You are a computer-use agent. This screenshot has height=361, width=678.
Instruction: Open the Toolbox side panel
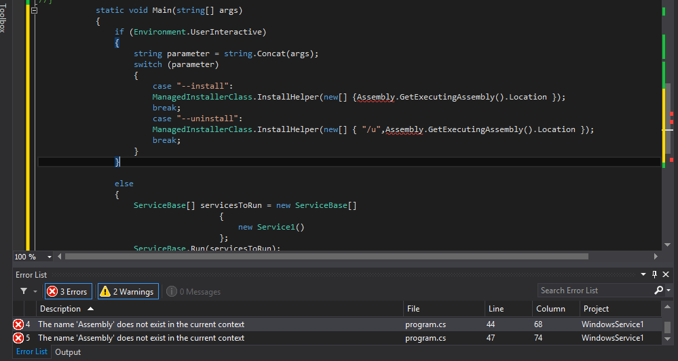coord(4,17)
